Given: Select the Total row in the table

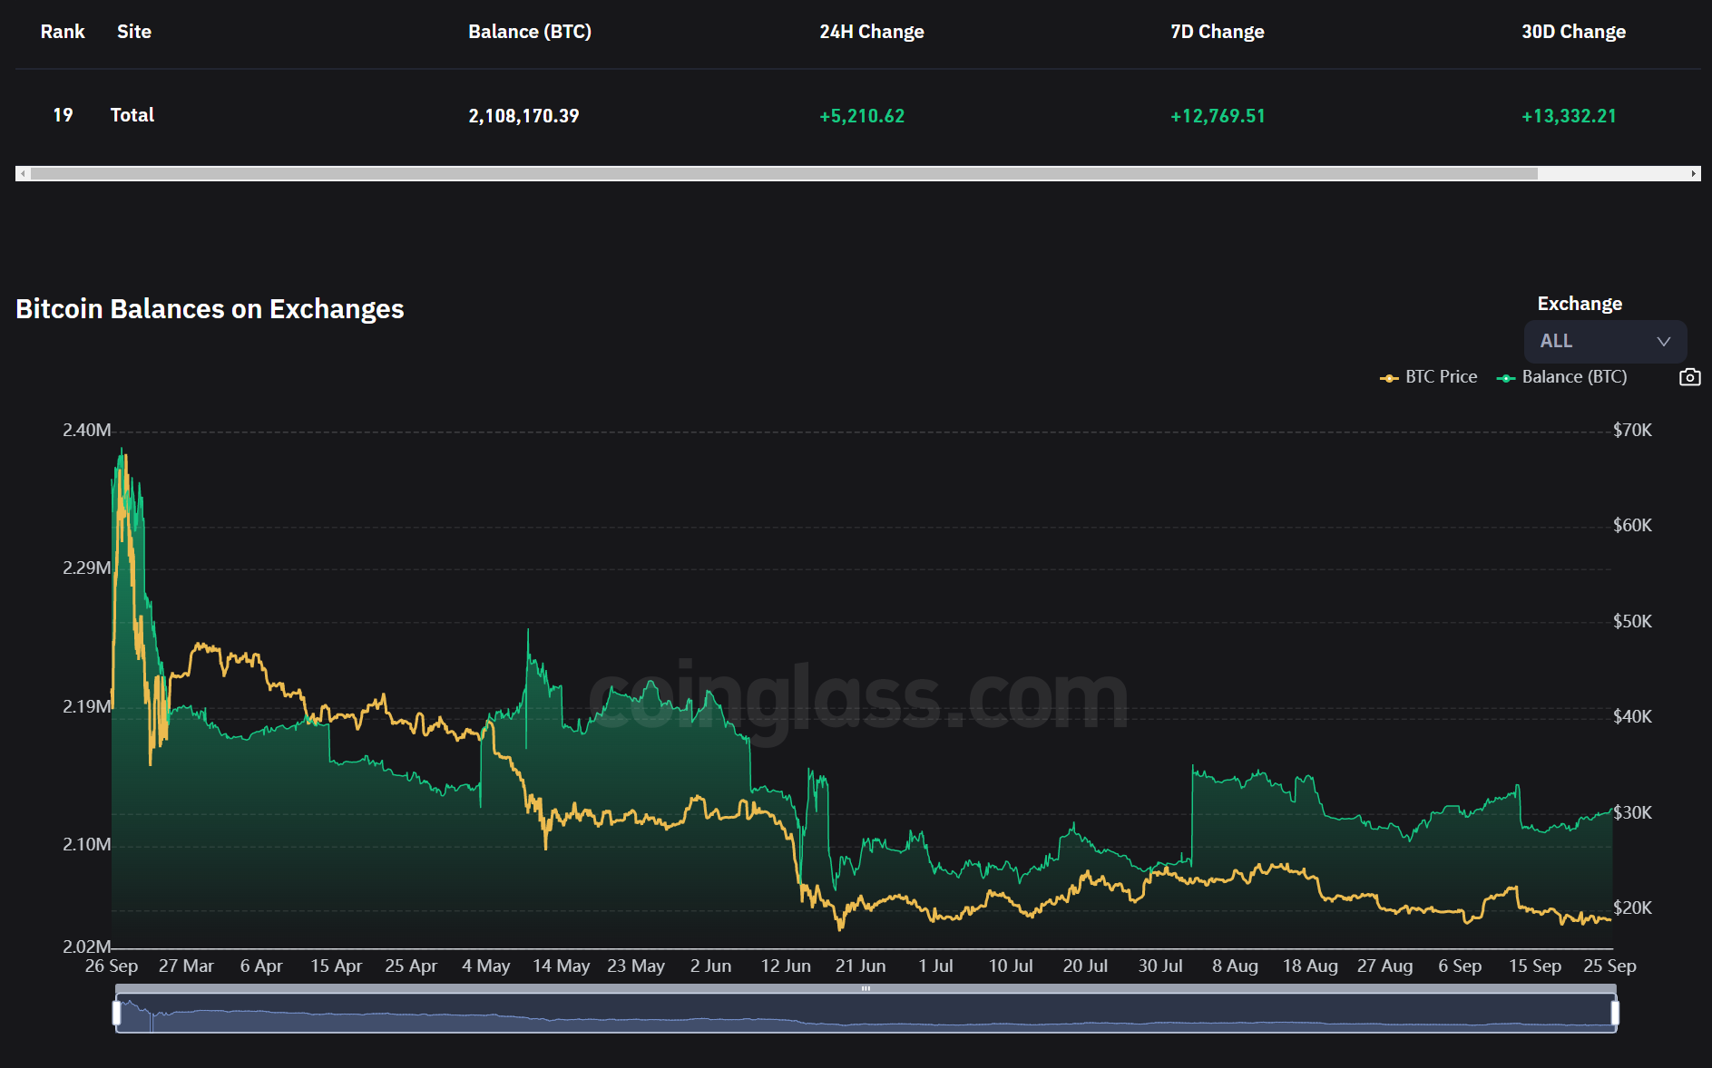Looking at the screenshot, I should [132, 115].
